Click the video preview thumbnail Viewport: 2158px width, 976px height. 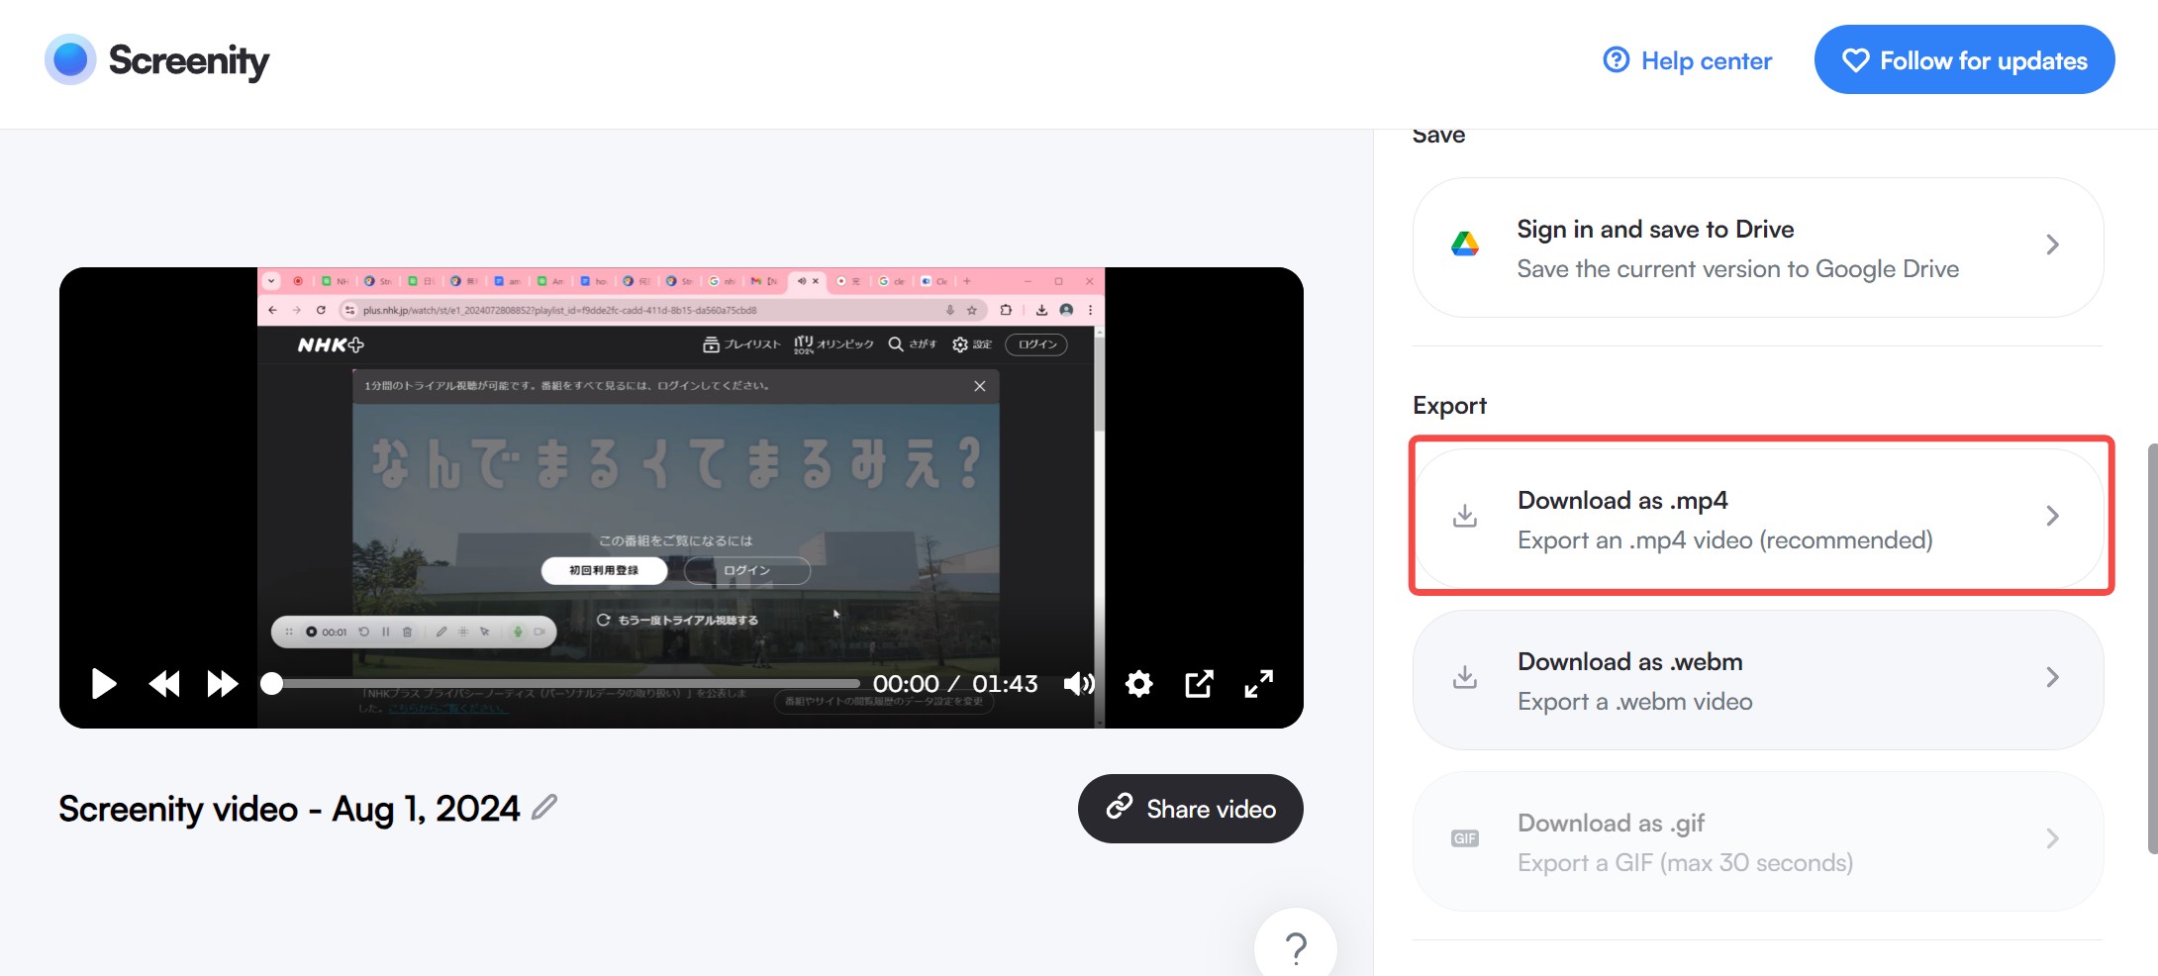[681, 497]
